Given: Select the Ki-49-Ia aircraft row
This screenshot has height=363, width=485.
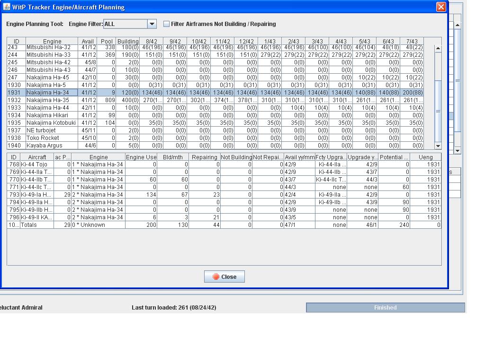Looking at the screenshot, I should [x=224, y=195].
